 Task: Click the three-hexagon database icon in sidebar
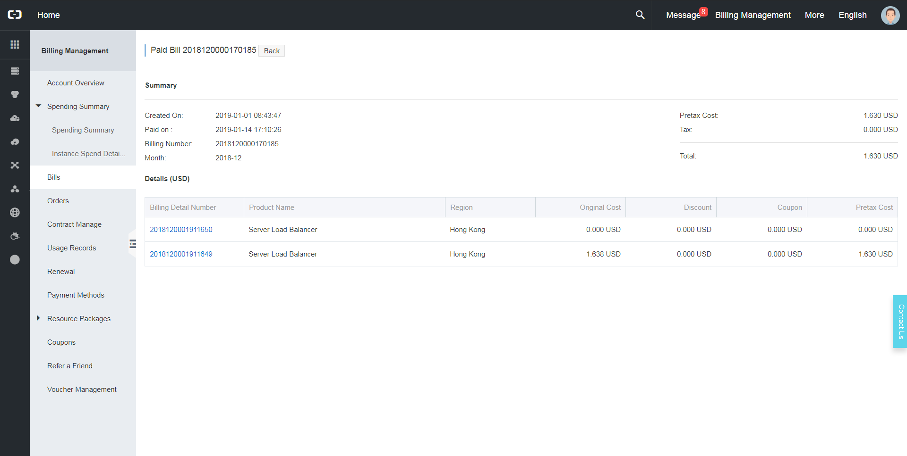(x=15, y=95)
